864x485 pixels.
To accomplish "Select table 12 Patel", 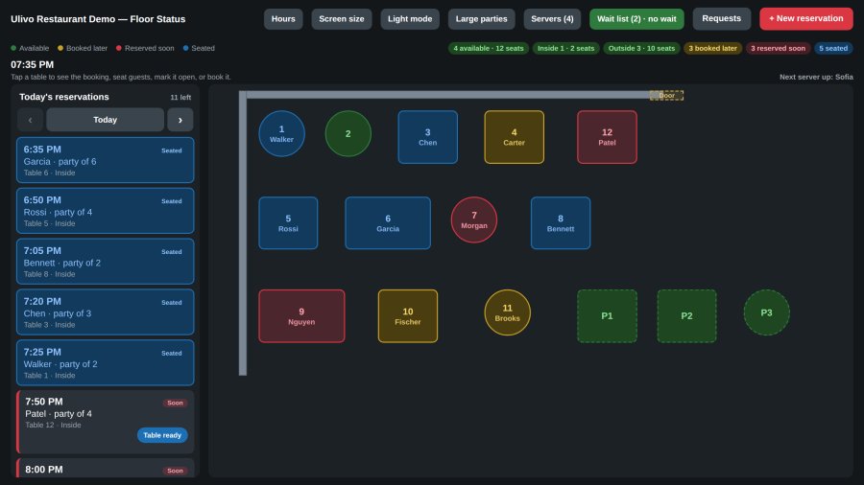I will 608,137.
